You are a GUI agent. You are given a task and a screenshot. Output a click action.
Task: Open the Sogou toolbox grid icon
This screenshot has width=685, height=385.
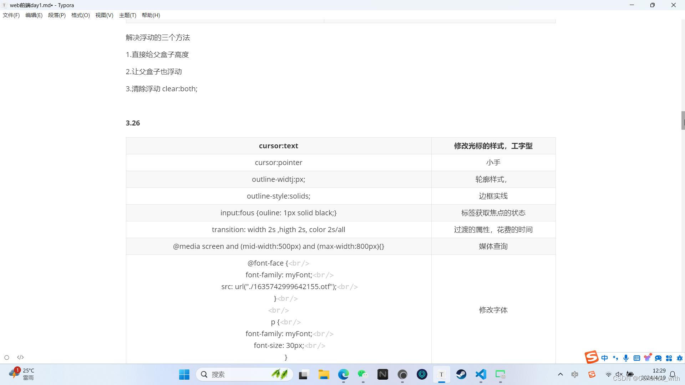coord(669,358)
